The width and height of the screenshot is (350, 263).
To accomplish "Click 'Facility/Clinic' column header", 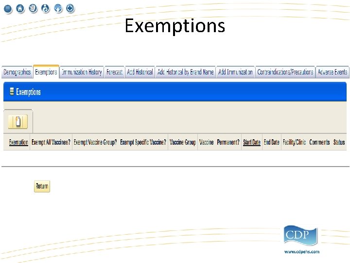I will pyautogui.click(x=294, y=142).
